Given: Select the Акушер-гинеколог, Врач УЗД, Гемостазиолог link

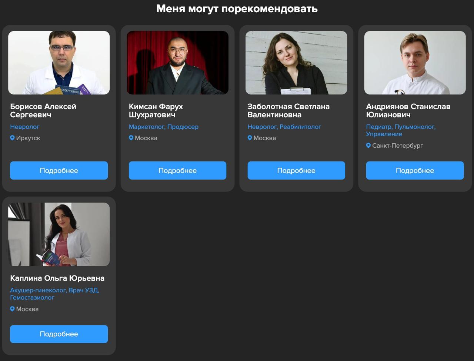Looking at the screenshot, I should (54, 294).
